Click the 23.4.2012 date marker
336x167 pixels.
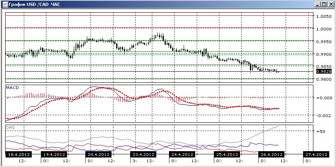(143, 154)
